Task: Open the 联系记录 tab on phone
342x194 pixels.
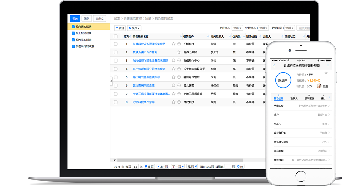Action: 309,97
